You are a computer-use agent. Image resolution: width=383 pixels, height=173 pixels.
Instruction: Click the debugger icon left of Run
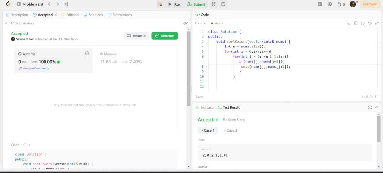160,4
